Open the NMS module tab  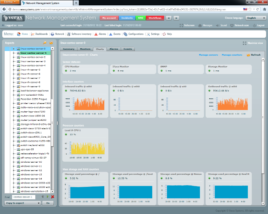click(141, 18)
